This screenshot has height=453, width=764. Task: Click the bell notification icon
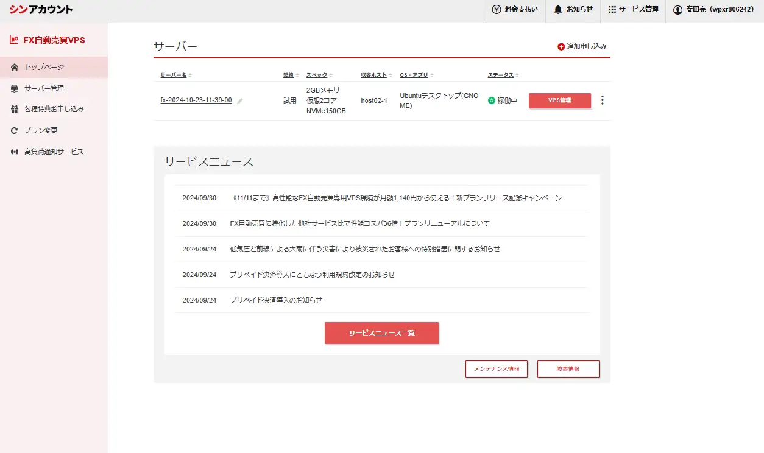point(558,10)
